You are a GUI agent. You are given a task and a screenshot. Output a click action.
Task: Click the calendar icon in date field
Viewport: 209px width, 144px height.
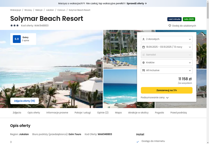click(x=143, y=47)
